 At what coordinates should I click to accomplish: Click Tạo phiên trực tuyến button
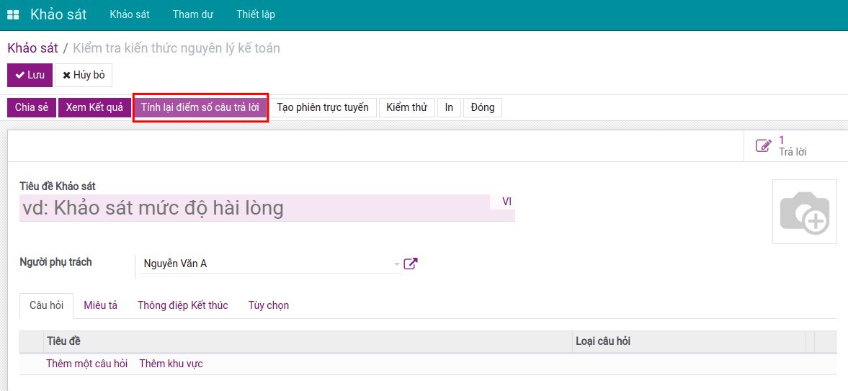(x=323, y=107)
